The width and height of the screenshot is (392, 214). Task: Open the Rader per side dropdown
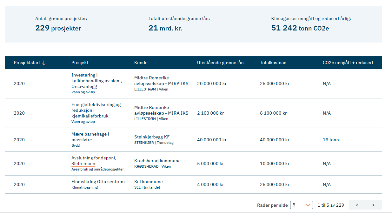coord(302,205)
